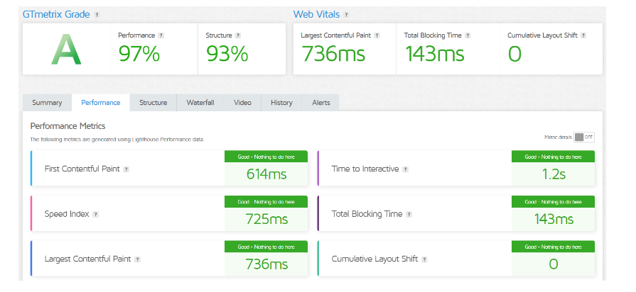Click 736ms value in Web Vitals card
636x292 pixels.
click(x=333, y=54)
